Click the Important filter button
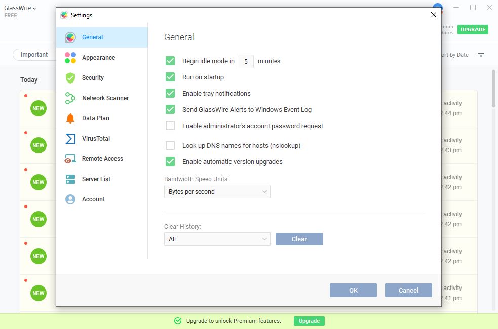Screen dimensions: 498x329 pos(34,55)
